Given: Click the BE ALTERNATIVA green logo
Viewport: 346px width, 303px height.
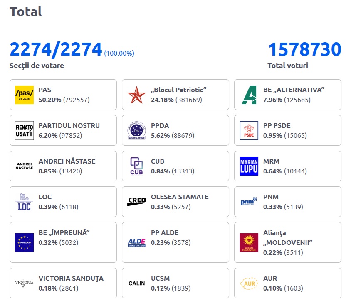Looking at the screenshot, I should point(249,95).
